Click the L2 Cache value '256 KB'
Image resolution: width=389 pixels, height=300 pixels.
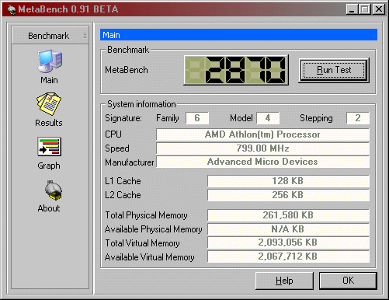(x=288, y=195)
